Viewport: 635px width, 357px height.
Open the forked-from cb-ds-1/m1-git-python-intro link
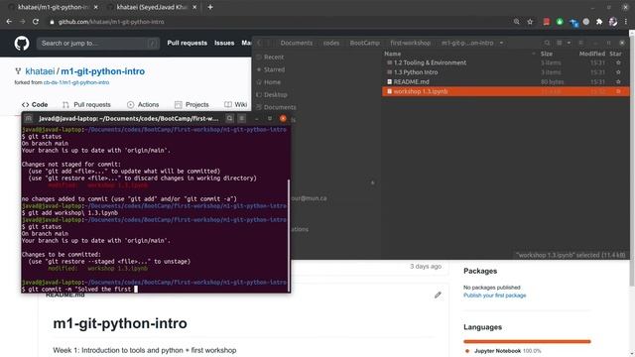click(x=76, y=82)
